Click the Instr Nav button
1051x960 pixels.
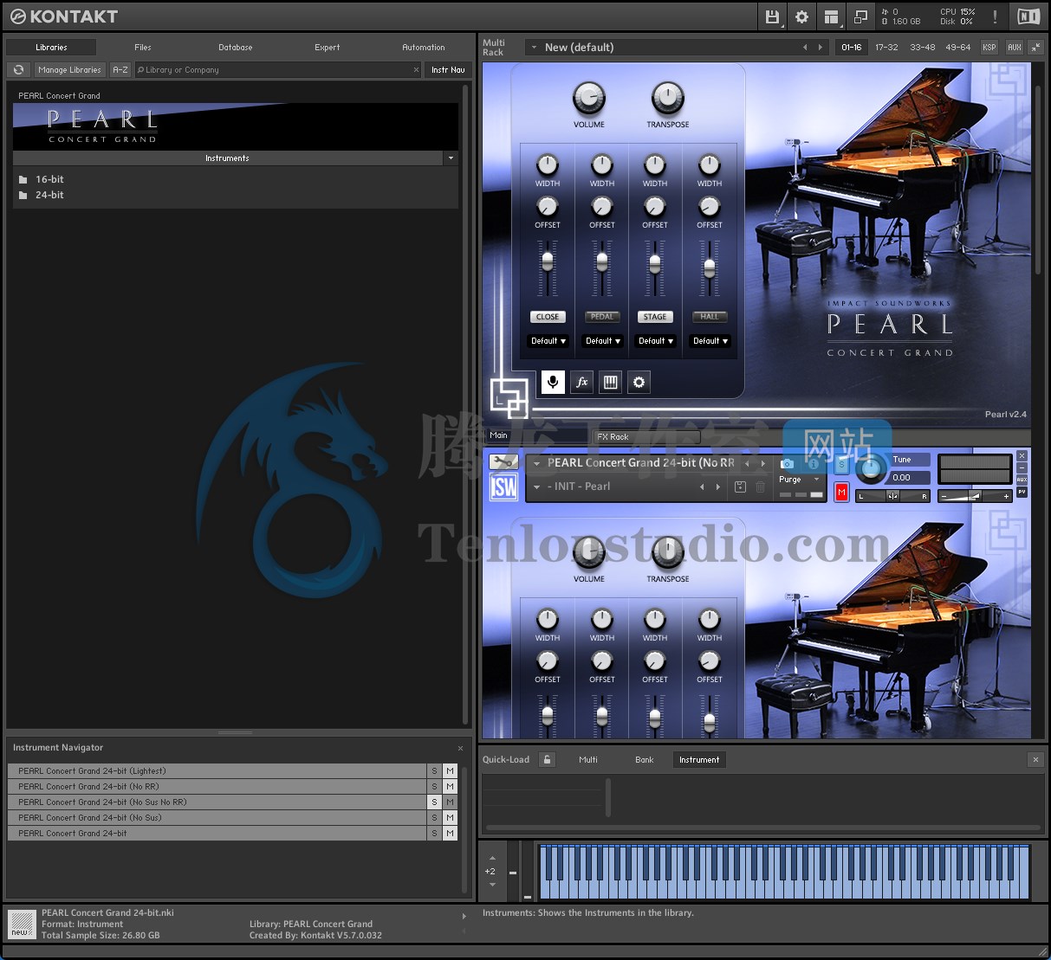coord(448,70)
